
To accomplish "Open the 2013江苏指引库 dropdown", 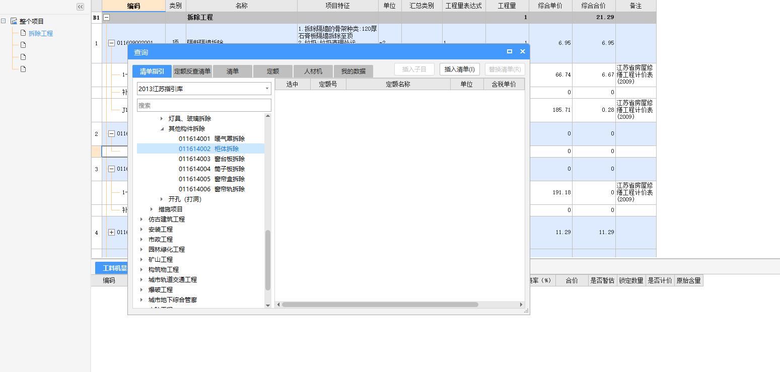I will [267, 89].
